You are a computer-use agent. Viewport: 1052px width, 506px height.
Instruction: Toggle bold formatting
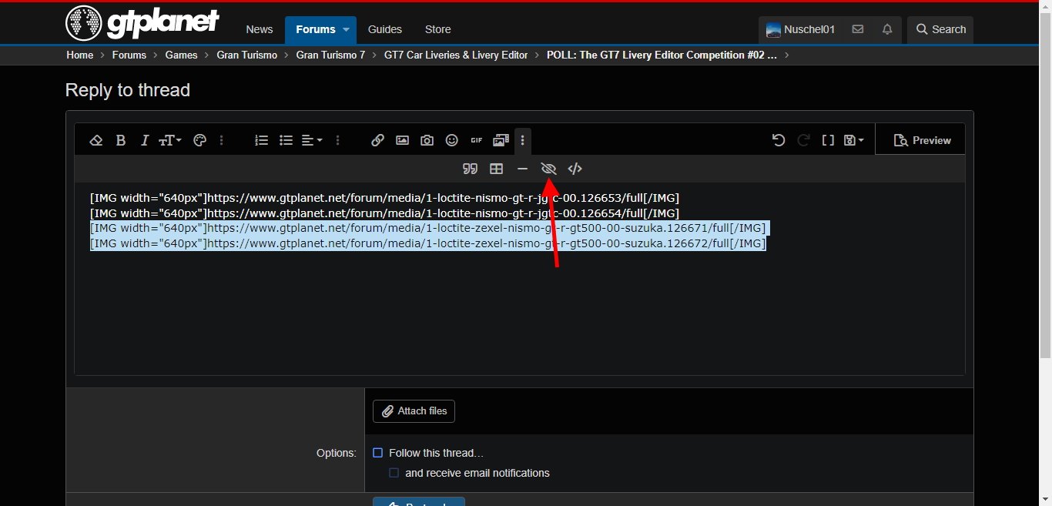click(121, 140)
